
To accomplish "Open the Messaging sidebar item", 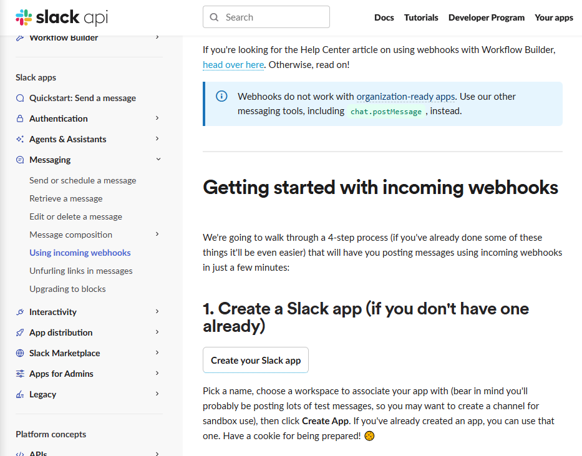I will tap(50, 160).
